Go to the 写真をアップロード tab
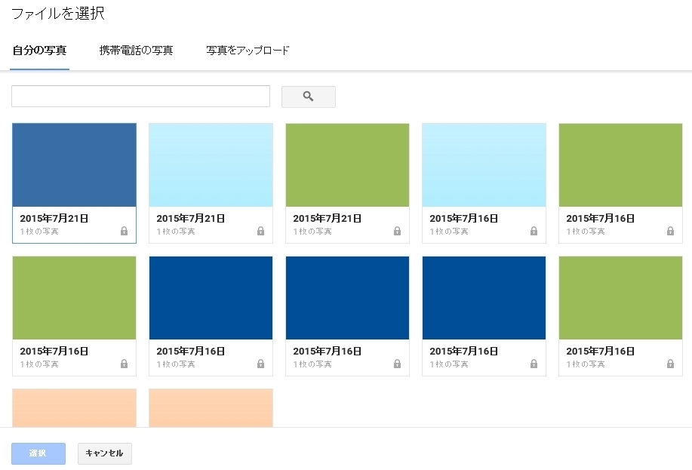This screenshot has height=470, width=692. (248, 51)
